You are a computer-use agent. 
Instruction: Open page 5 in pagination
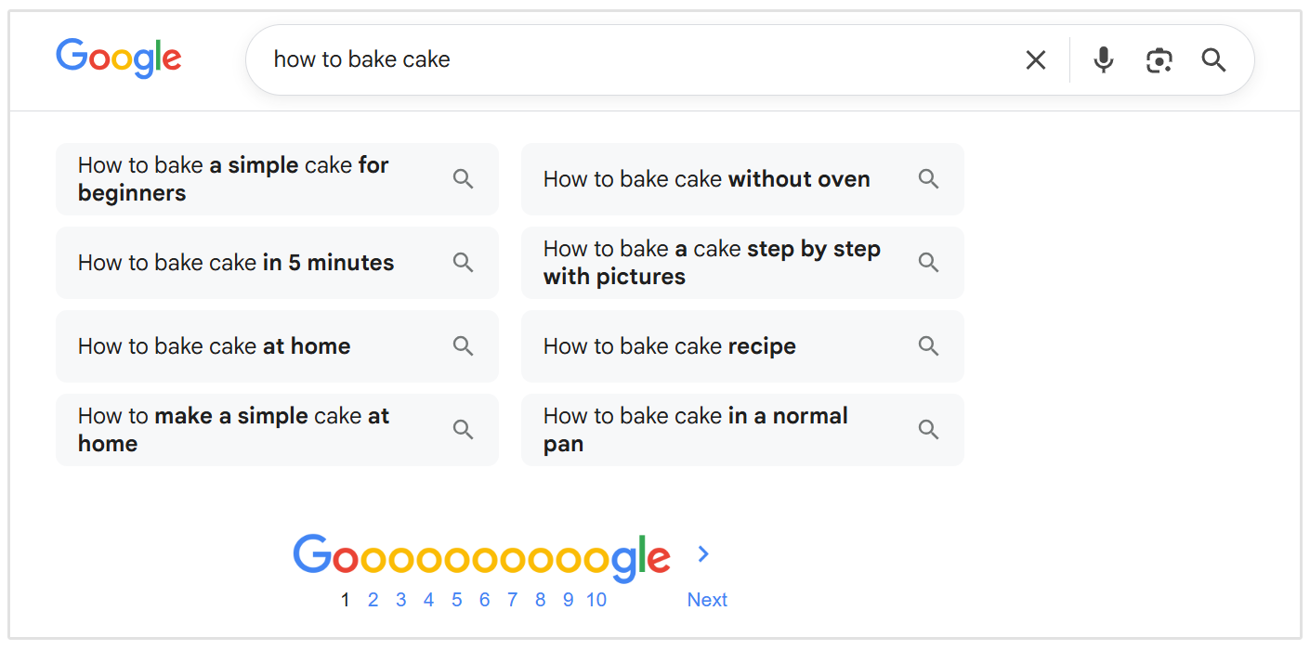point(456,600)
